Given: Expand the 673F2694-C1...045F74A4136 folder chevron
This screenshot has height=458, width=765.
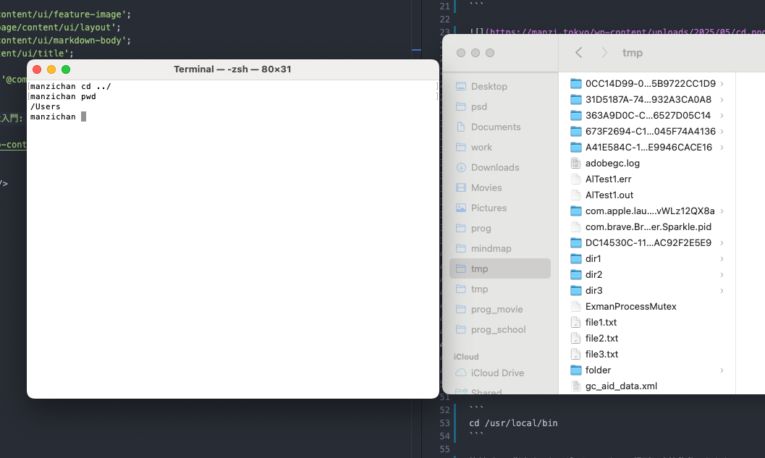Looking at the screenshot, I should click(x=722, y=132).
